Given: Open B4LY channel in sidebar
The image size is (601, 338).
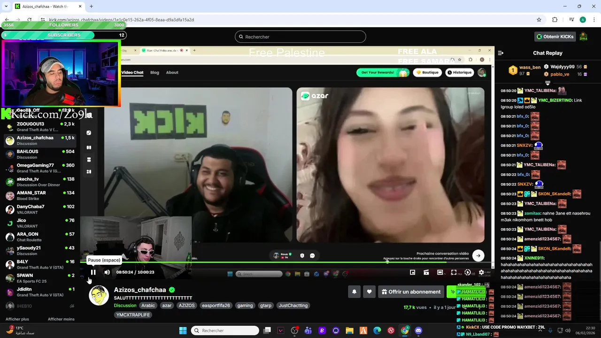Looking at the screenshot, I should point(40,264).
